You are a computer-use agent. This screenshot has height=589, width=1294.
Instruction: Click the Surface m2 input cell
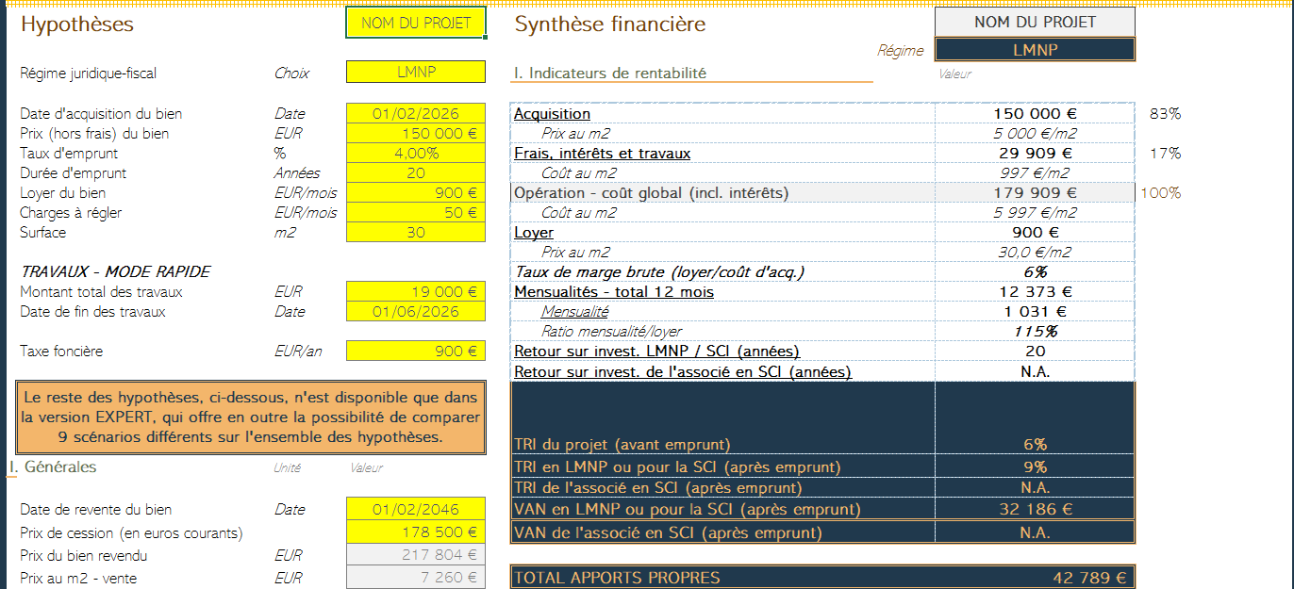pyautogui.click(x=416, y=233)
